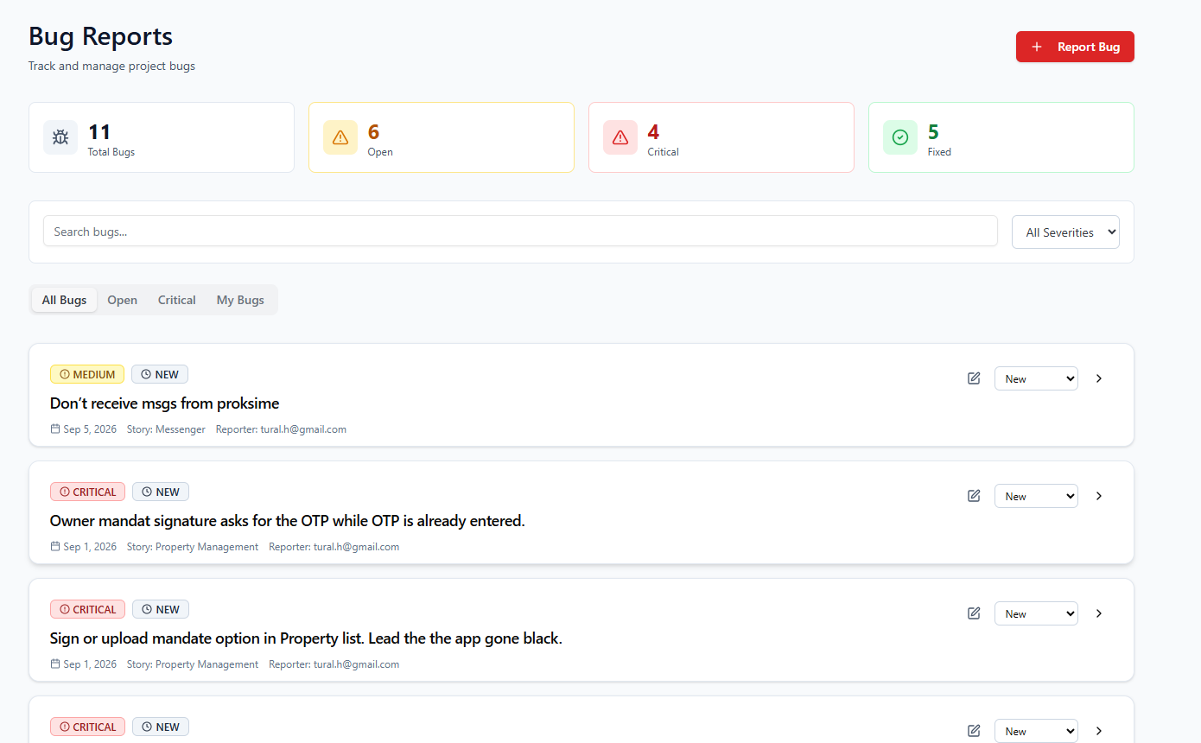
Task: Open status dropdown for the proksime msgs bug
Action: pyautogui.click(x=1036, y=378)
